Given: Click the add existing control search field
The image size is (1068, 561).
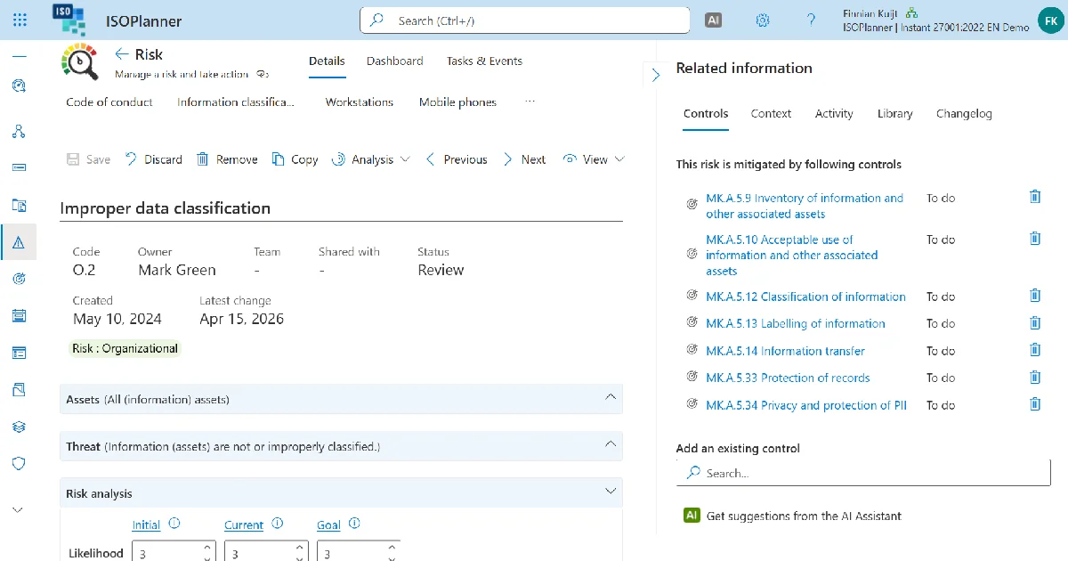Looking at the screenshot, I should point(863,473).
